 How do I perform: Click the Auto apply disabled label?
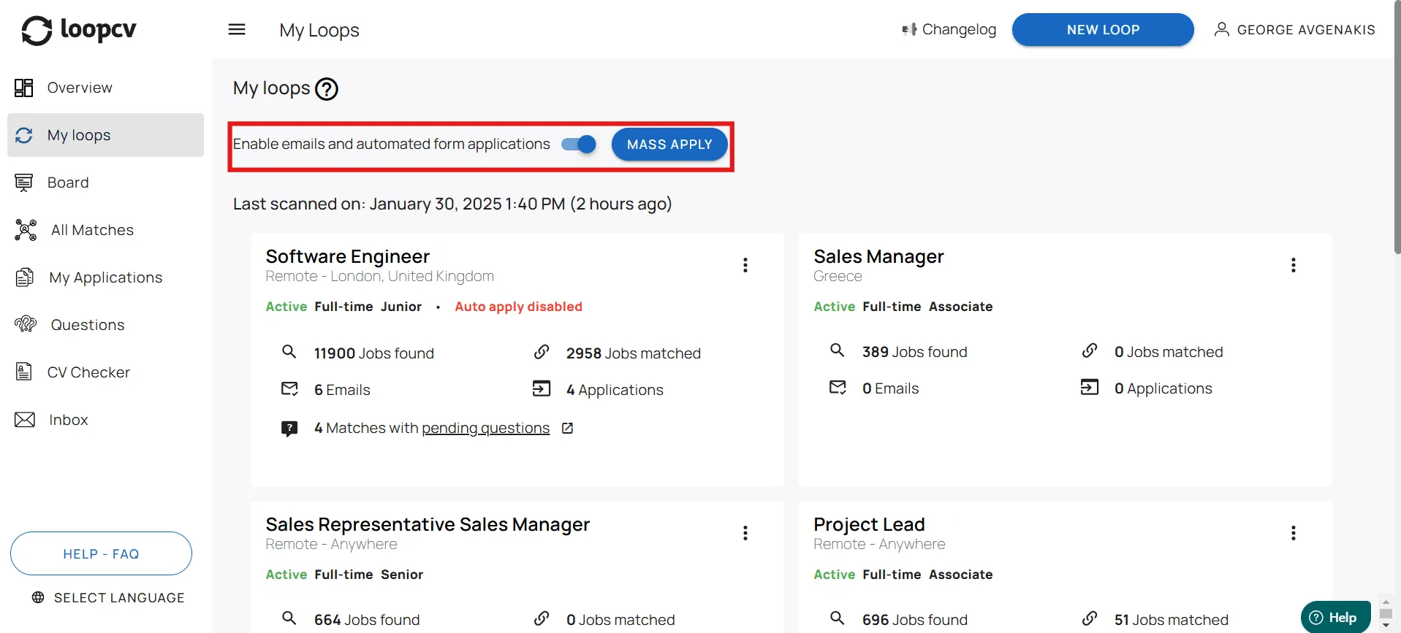(518, 307)
